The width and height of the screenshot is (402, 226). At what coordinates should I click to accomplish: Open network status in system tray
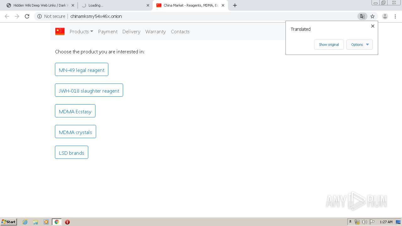coord(357,222)
